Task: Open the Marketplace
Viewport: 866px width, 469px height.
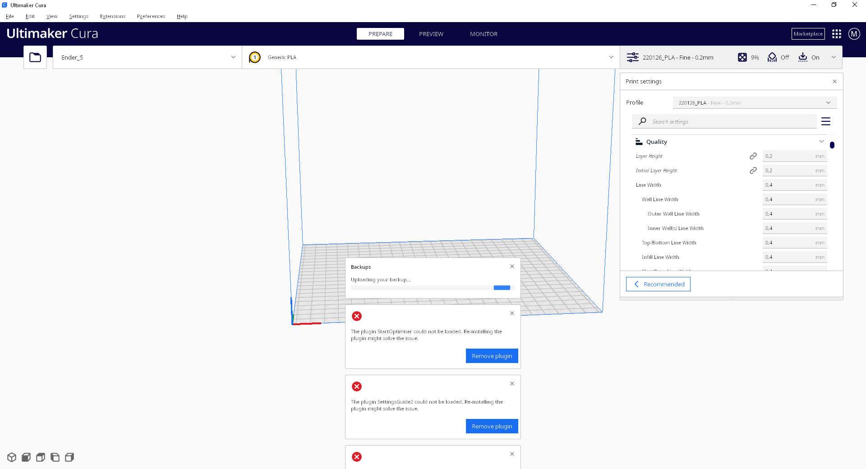Action: (808, 34)
